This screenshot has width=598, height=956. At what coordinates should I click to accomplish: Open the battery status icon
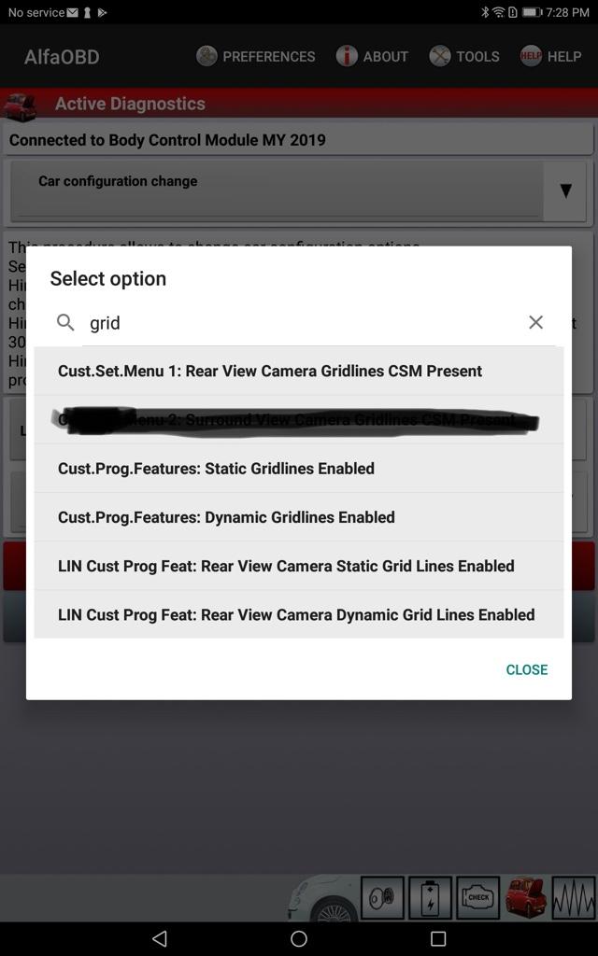(x=430, y=897)
